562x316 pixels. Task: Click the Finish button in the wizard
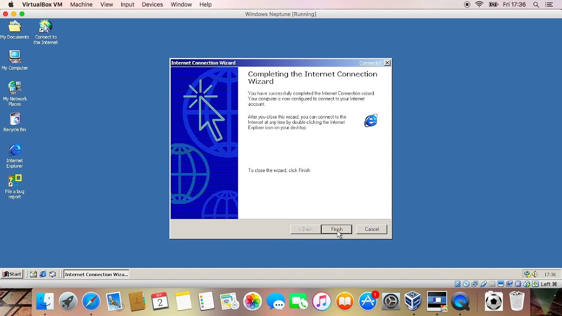tap(336, 229)
